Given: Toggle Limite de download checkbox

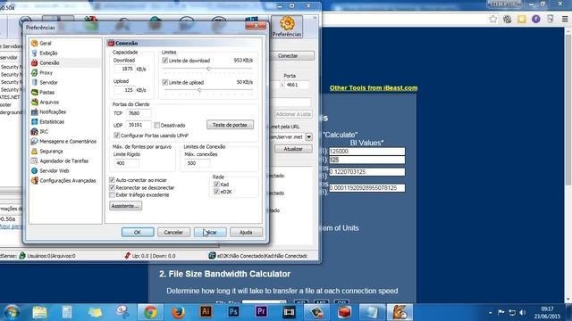Looking at the screenshot, I should (164, 61).
